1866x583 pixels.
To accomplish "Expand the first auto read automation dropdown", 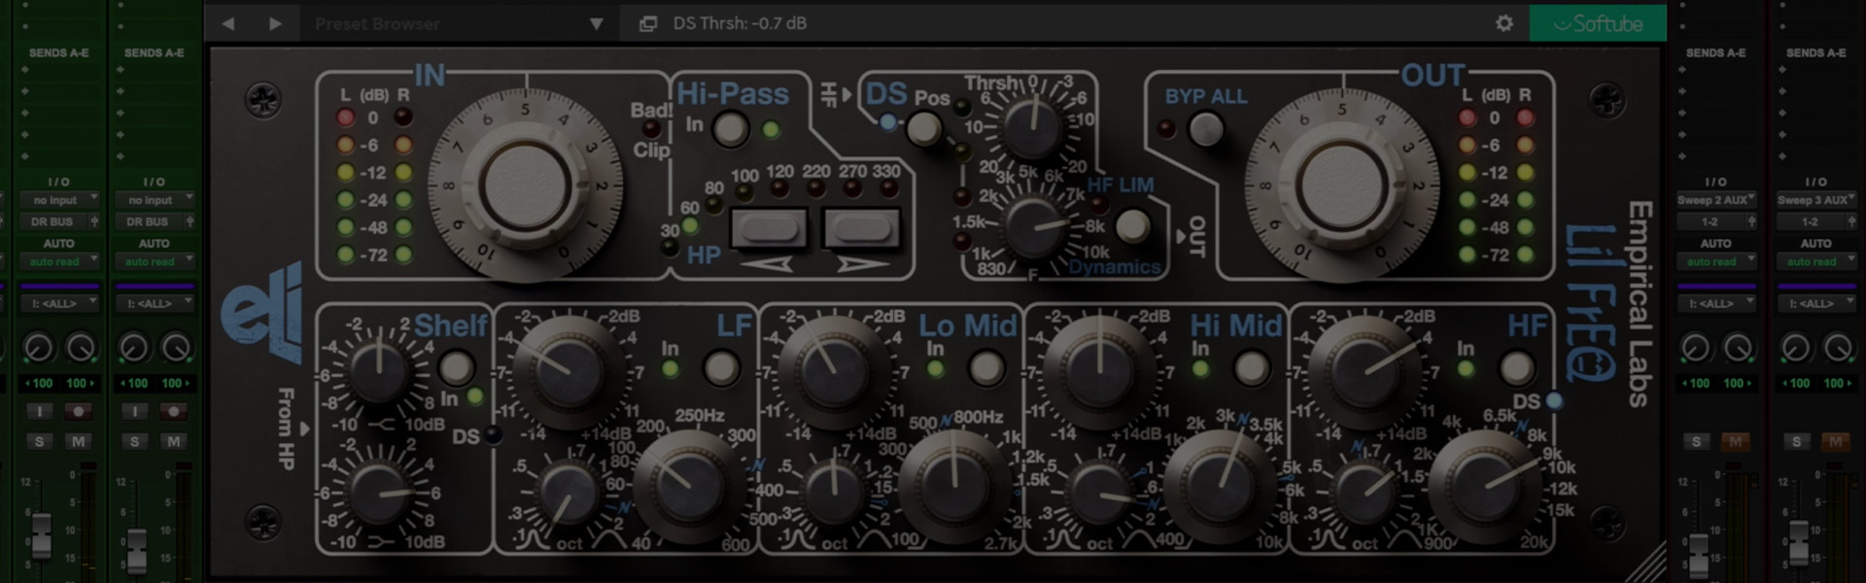I will click(x=60, y=261).
